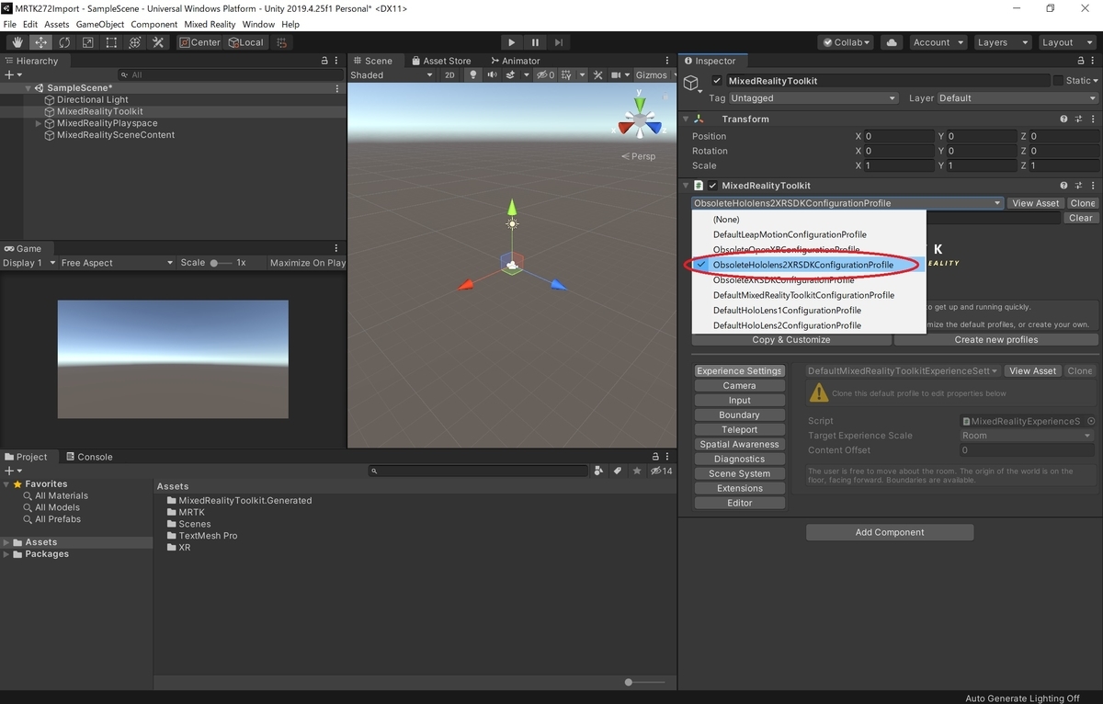Click the Play button
1103x704 pixels.
pyautogui.click(x=512, y=42)
